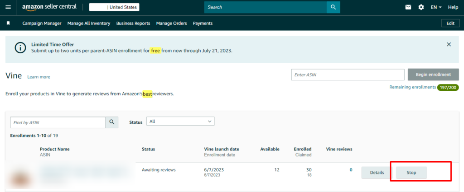Open the hamburger navigation menu

coord(8,7)
